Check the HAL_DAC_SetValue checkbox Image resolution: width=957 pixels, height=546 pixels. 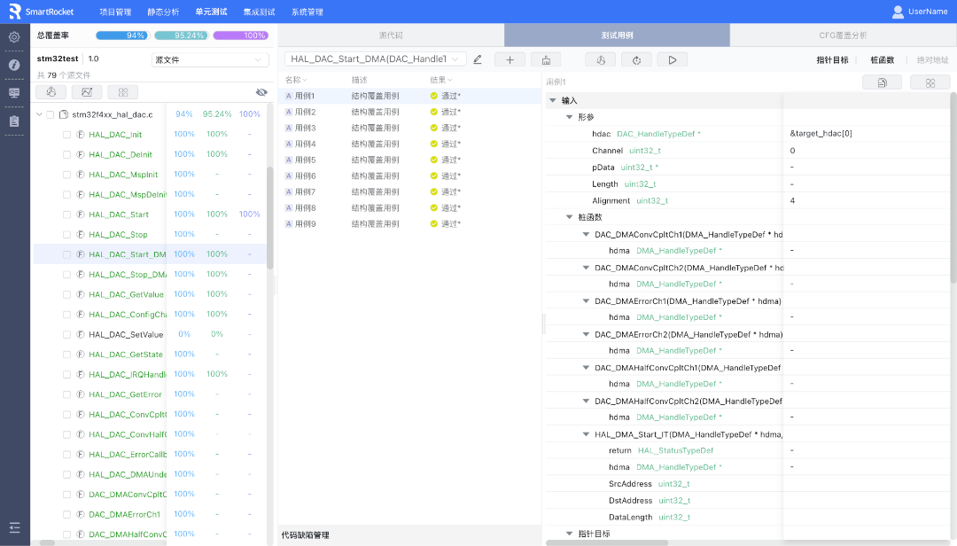[66, 334]
